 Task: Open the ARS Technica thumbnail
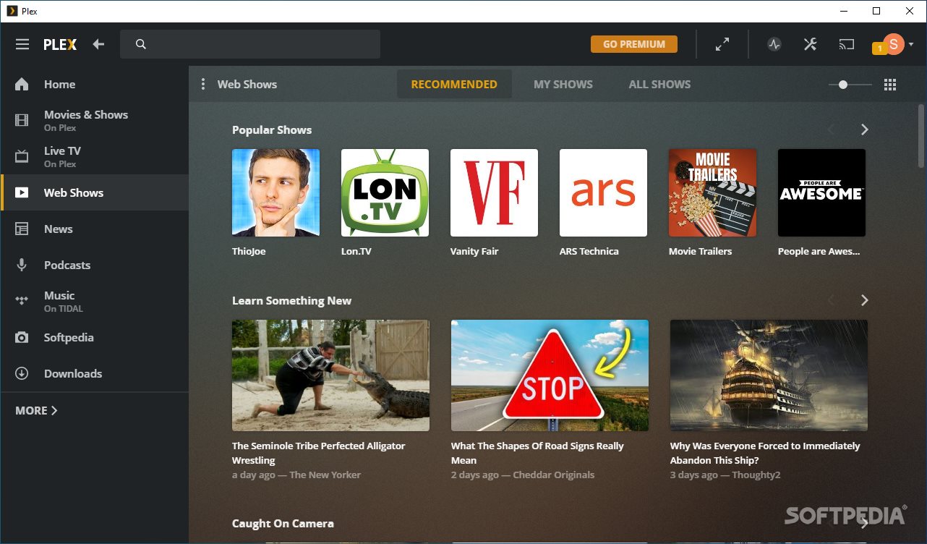coord(603,192)
